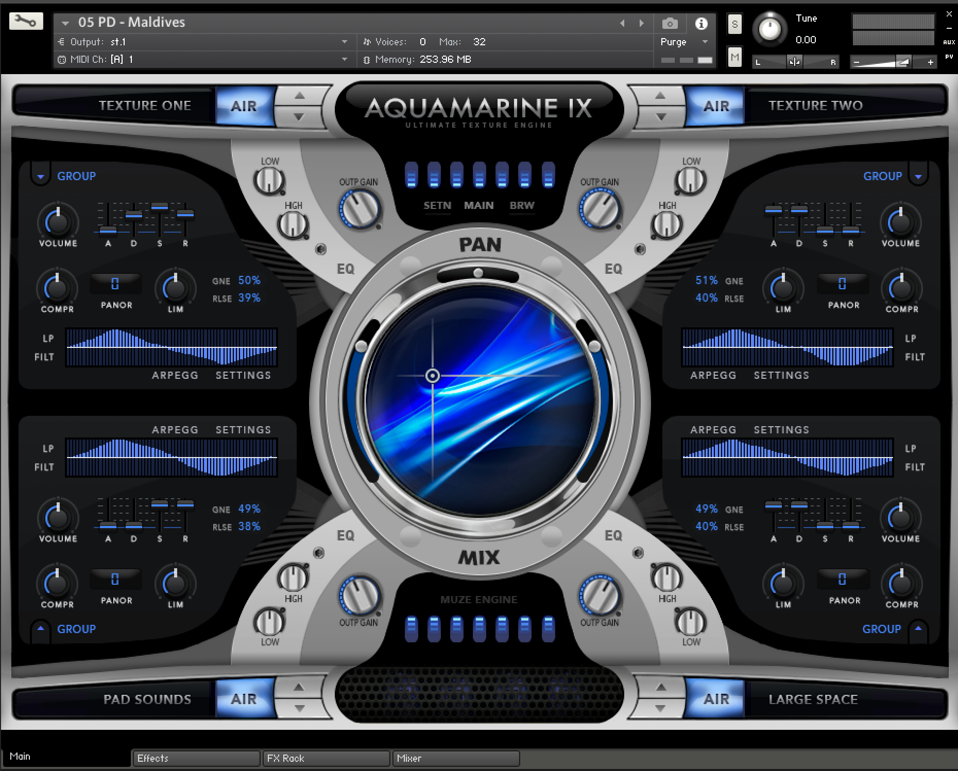Click bottom-right ARPEGG button
Image resolution: width=958 pixels, height=771 pixels.
point(713,430)
